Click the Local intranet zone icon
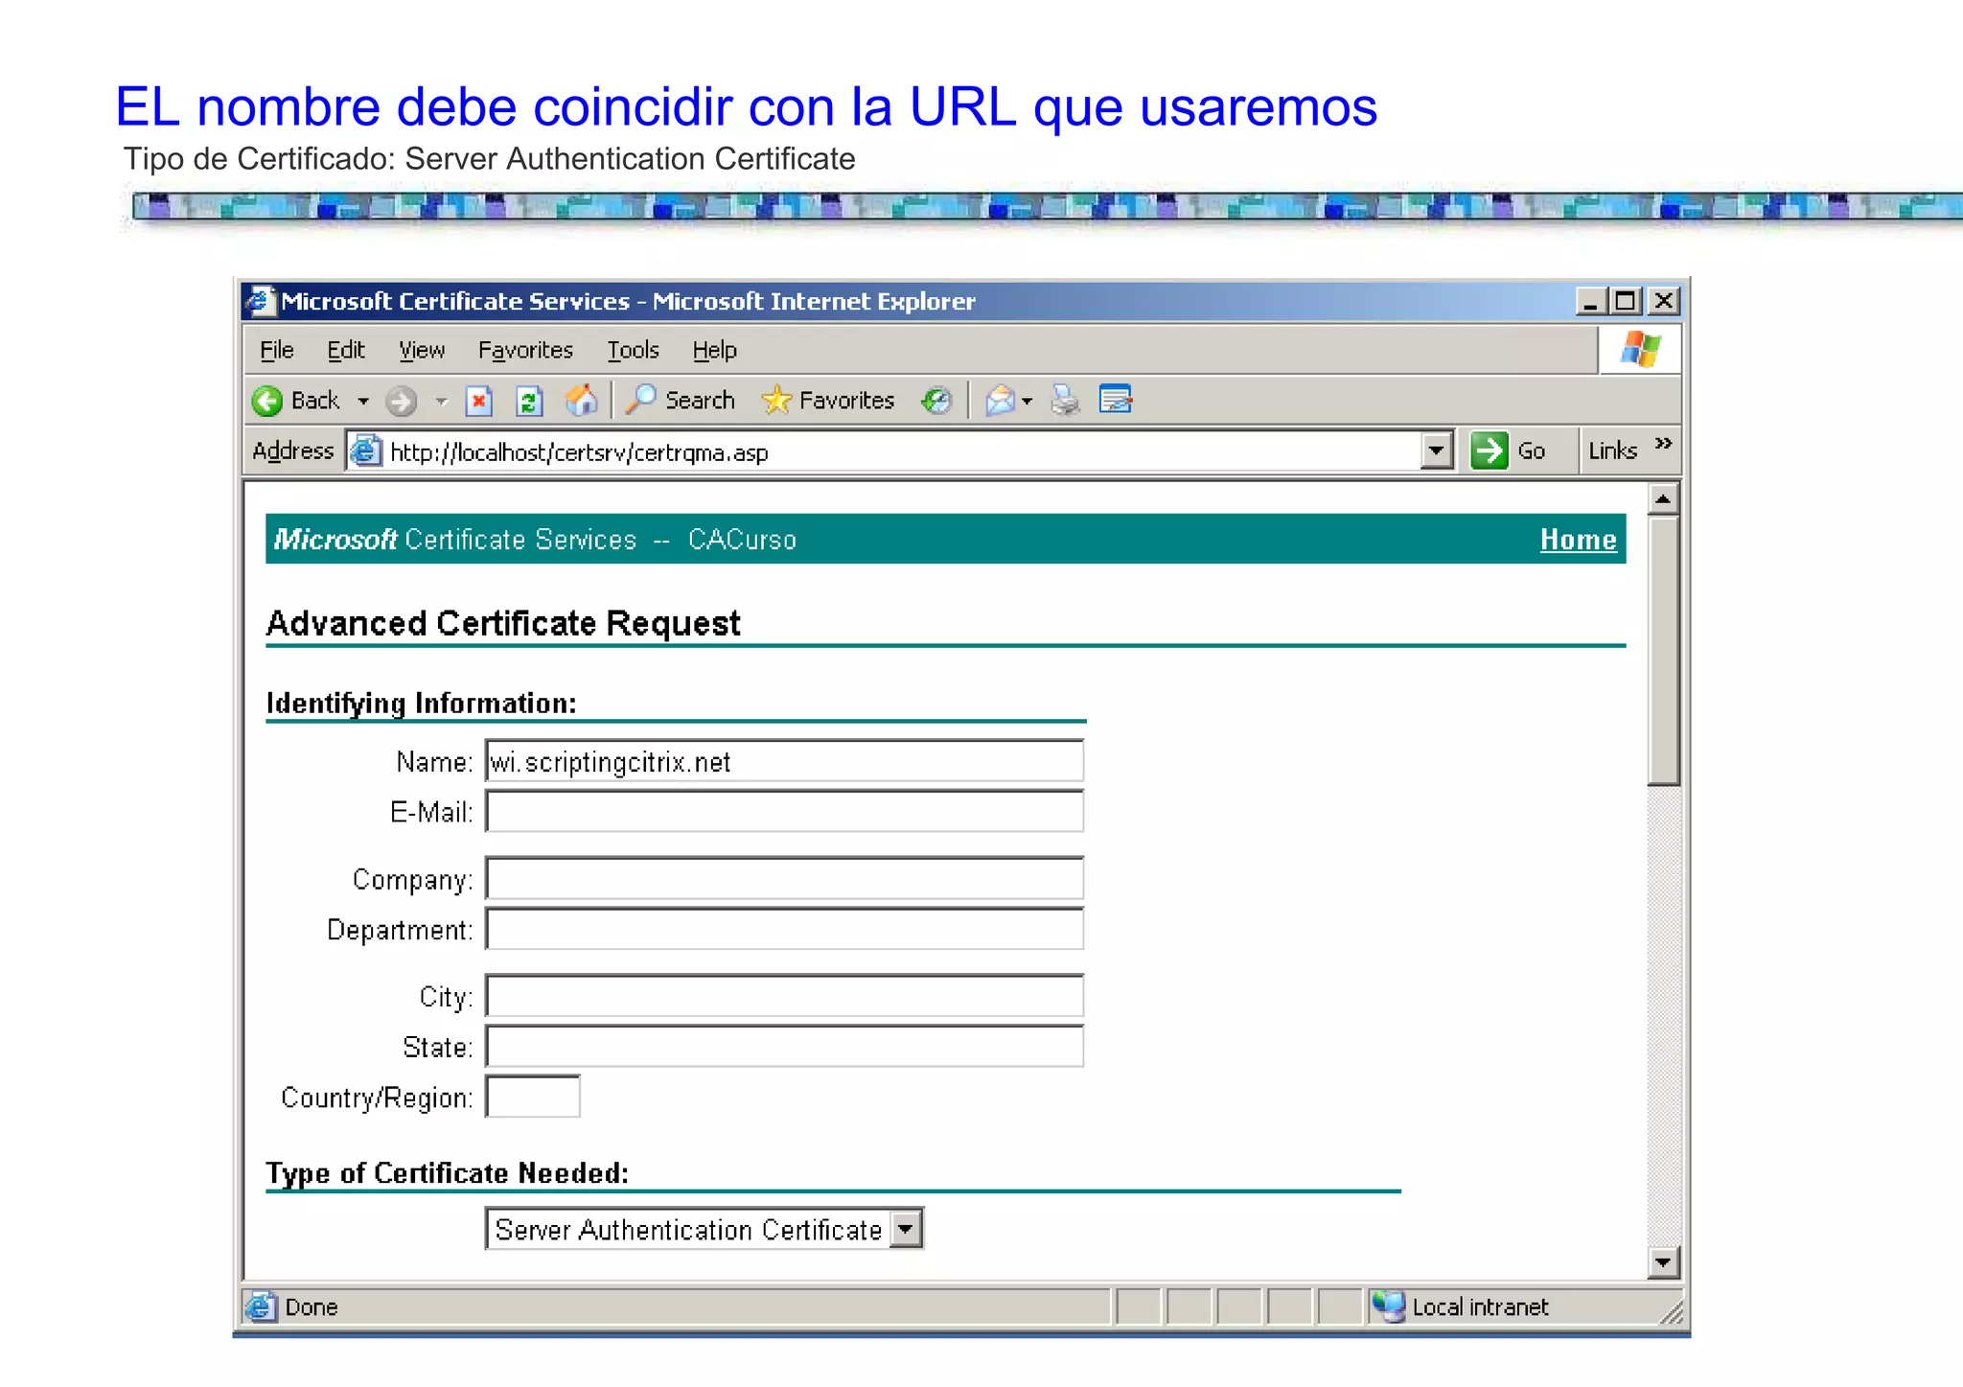The height and width of the screenshot is (1387, 1963). coord(1388,1306)
